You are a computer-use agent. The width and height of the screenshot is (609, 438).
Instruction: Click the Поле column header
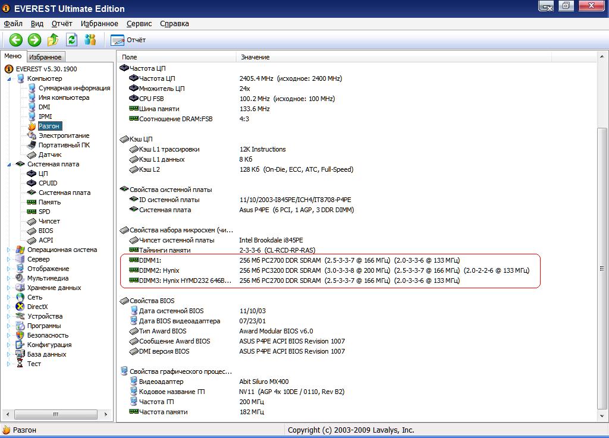click(x=177, y=57)
